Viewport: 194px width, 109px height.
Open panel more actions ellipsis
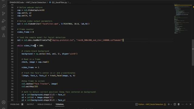(x=182, y=104)
